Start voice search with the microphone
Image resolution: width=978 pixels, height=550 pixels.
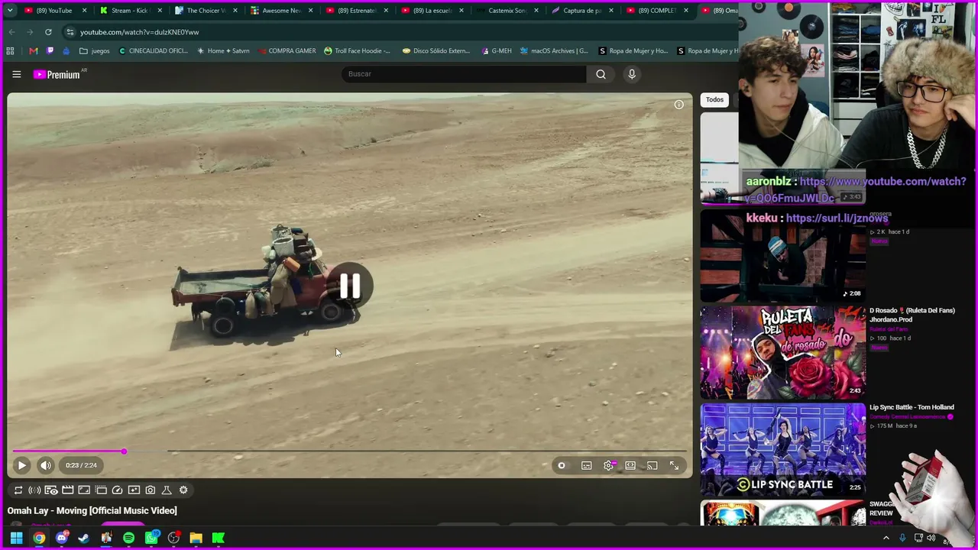click(x=632, y=74)
